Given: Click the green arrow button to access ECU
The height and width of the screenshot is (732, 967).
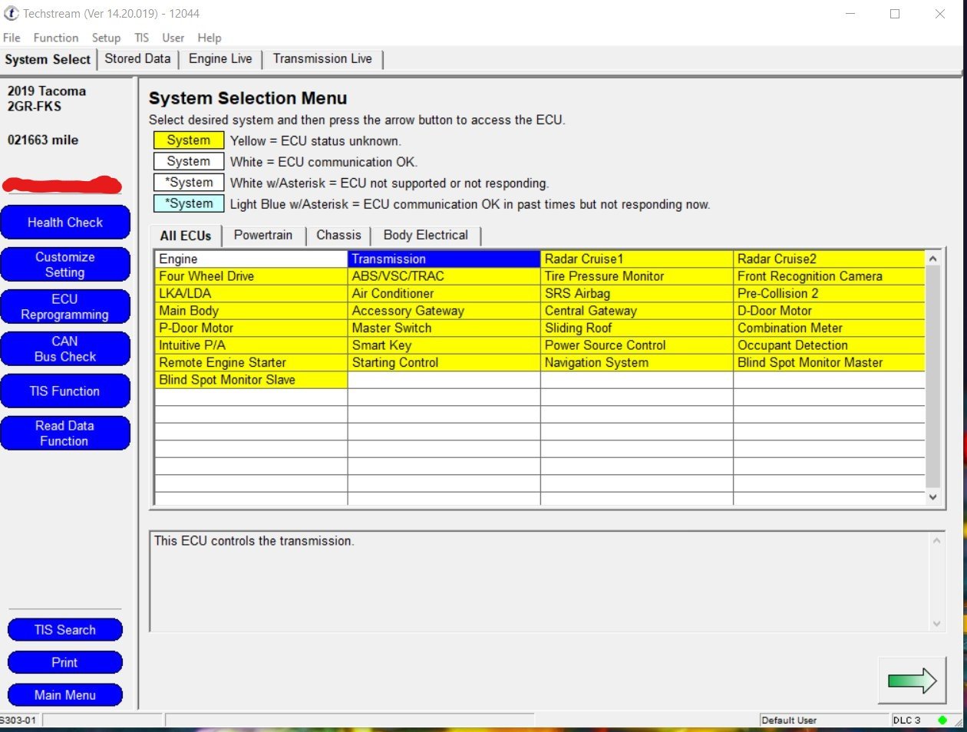Looking at the screenshot, I should pyautogui.click(x=912, y=680).
